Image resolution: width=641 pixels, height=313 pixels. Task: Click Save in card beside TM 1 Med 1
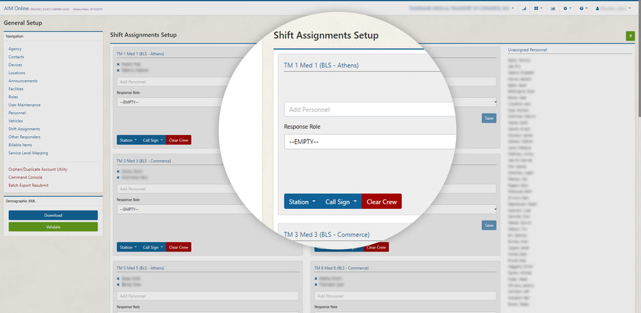pyautogui.click(x=489, y=118)
